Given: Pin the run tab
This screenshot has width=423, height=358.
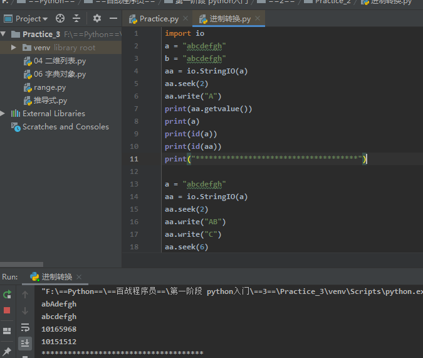Looking at the screenshot, I should coord(7,351).
